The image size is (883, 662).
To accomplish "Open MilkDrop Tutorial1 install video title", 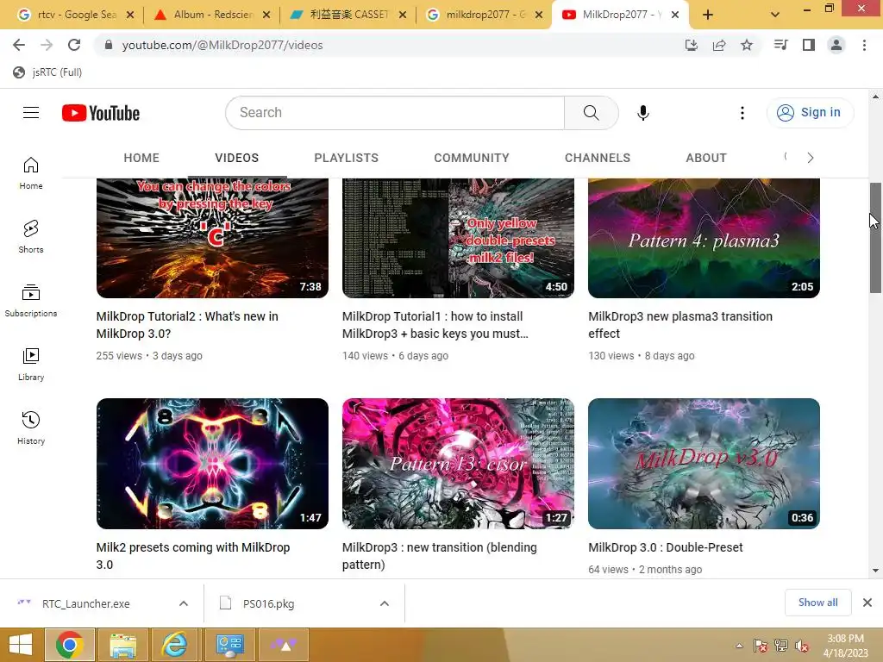I will tap(435, 325).
